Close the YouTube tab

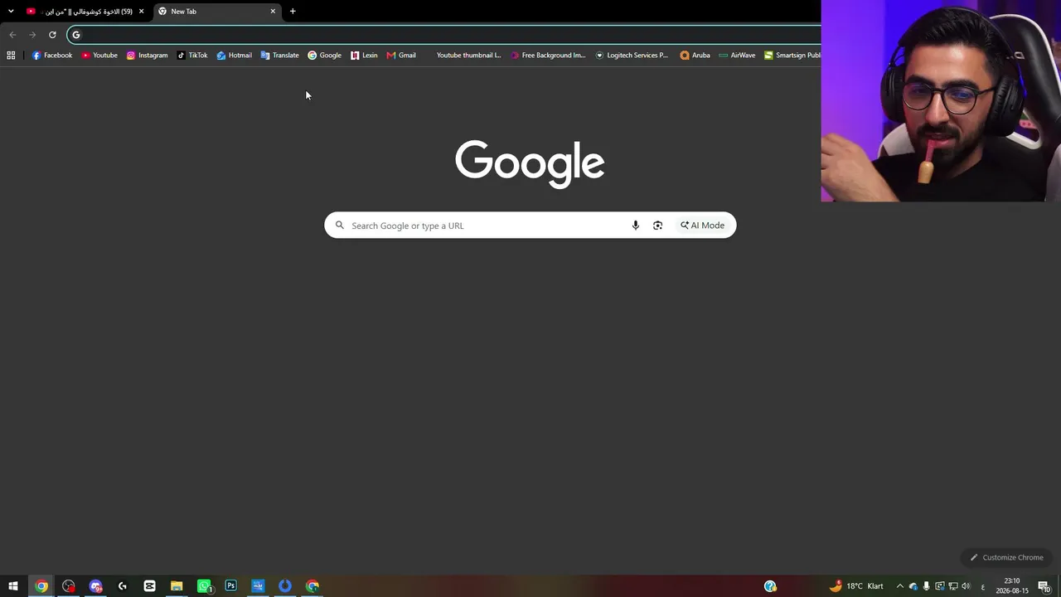[x=141, y=12]
